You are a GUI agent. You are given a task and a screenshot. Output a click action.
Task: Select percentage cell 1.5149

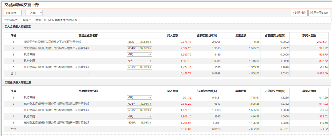(216, 54)
